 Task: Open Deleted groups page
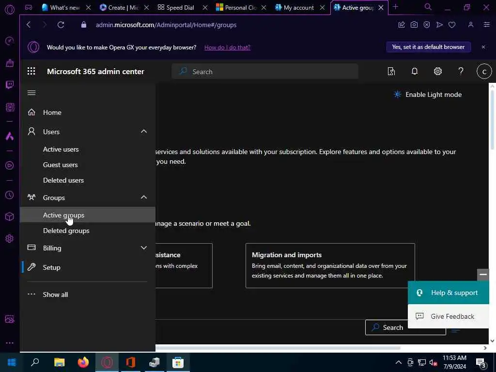tap(66, 231)
